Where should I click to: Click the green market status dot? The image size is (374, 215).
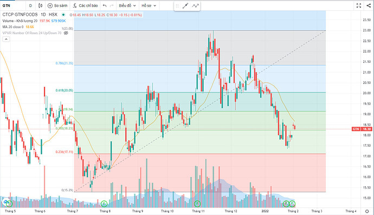tap(63, 15)
